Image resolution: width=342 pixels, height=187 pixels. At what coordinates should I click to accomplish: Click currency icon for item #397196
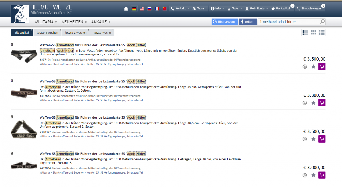pos(305,67)
